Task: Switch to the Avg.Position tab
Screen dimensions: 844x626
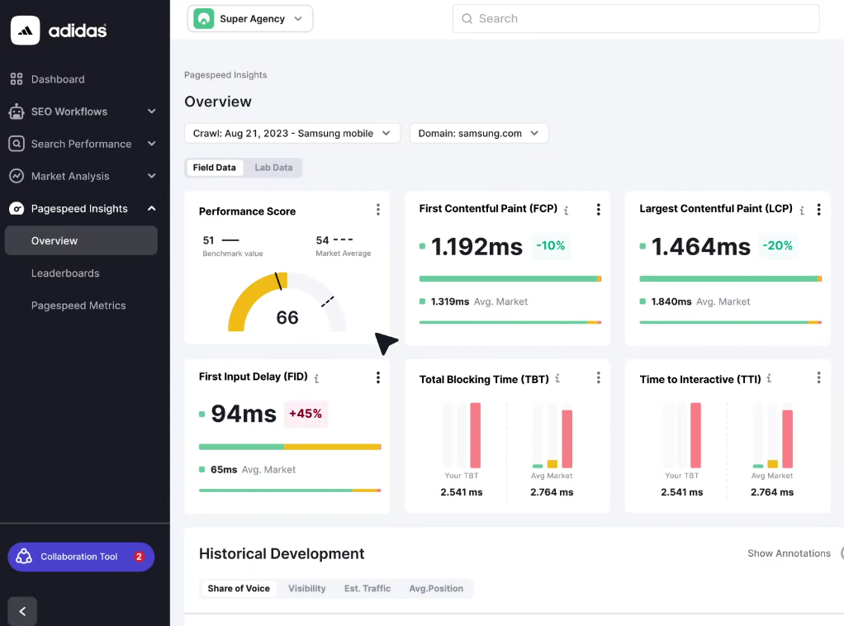Action: point(436,588)
